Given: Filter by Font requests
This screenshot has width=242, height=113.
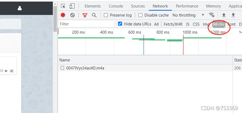Looking at the screenshot, I should click(x=232, y=24).
